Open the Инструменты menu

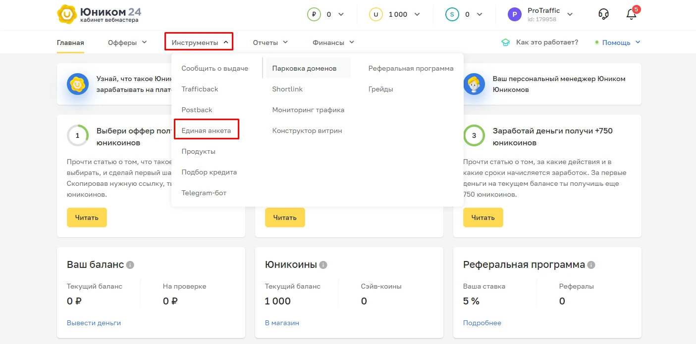tap(195, 43)
